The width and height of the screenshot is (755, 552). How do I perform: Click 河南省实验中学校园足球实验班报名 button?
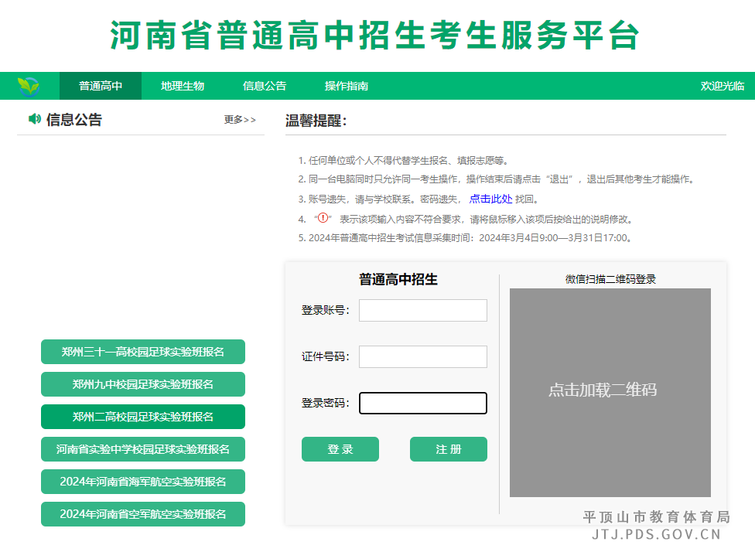(x=142, y=449)
